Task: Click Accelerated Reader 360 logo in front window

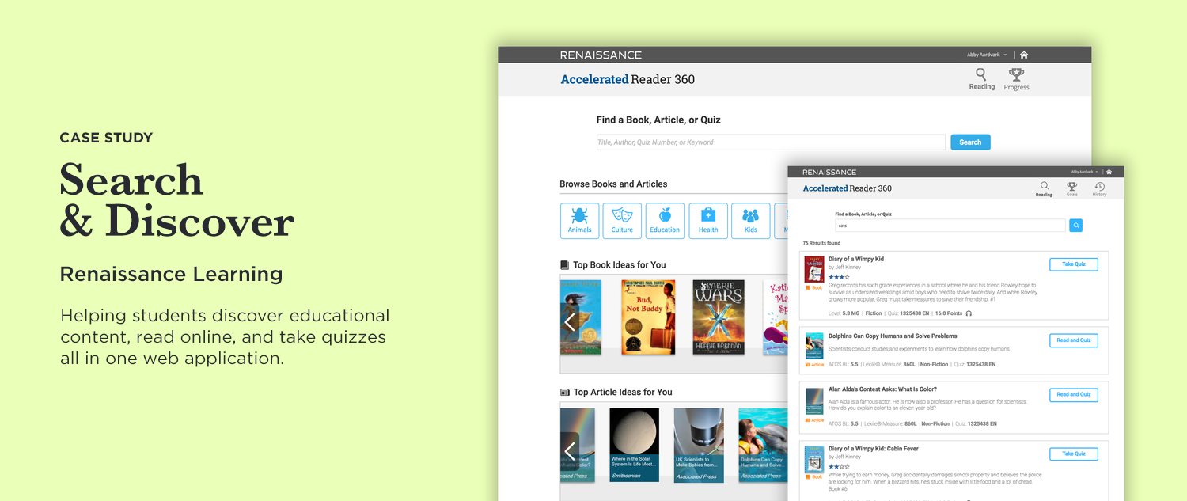Action: [x=847, y=188]
